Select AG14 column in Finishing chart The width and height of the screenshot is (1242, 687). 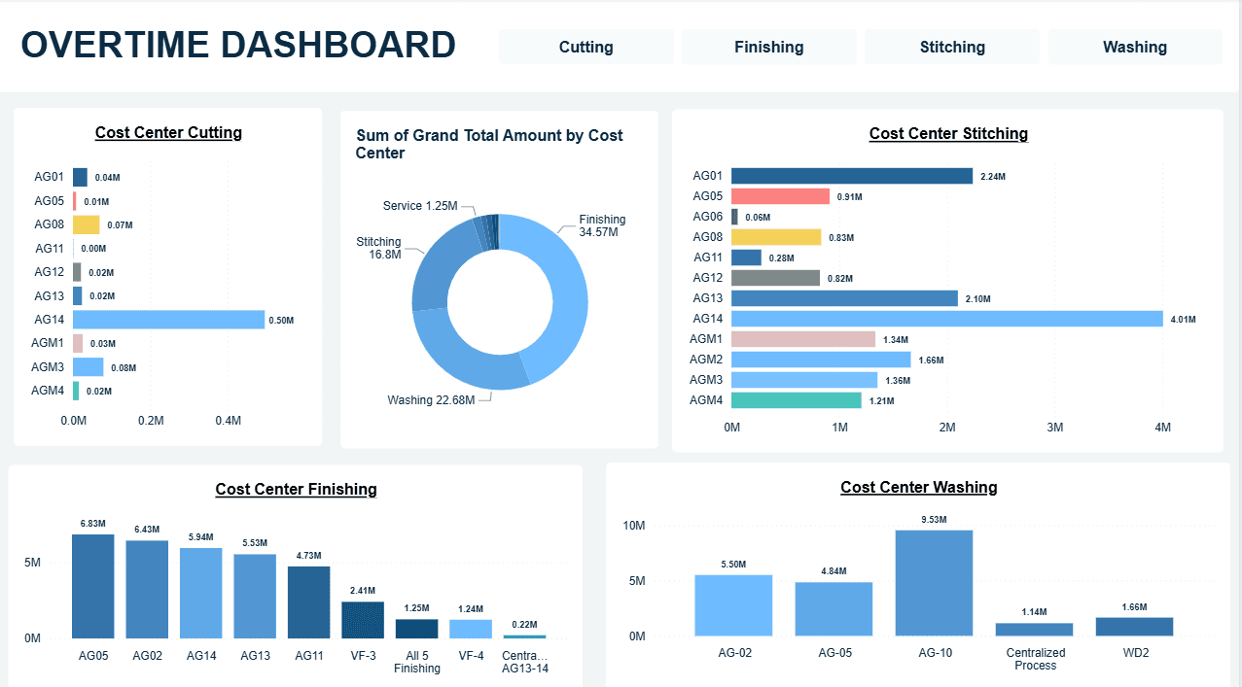coord(201,593)
